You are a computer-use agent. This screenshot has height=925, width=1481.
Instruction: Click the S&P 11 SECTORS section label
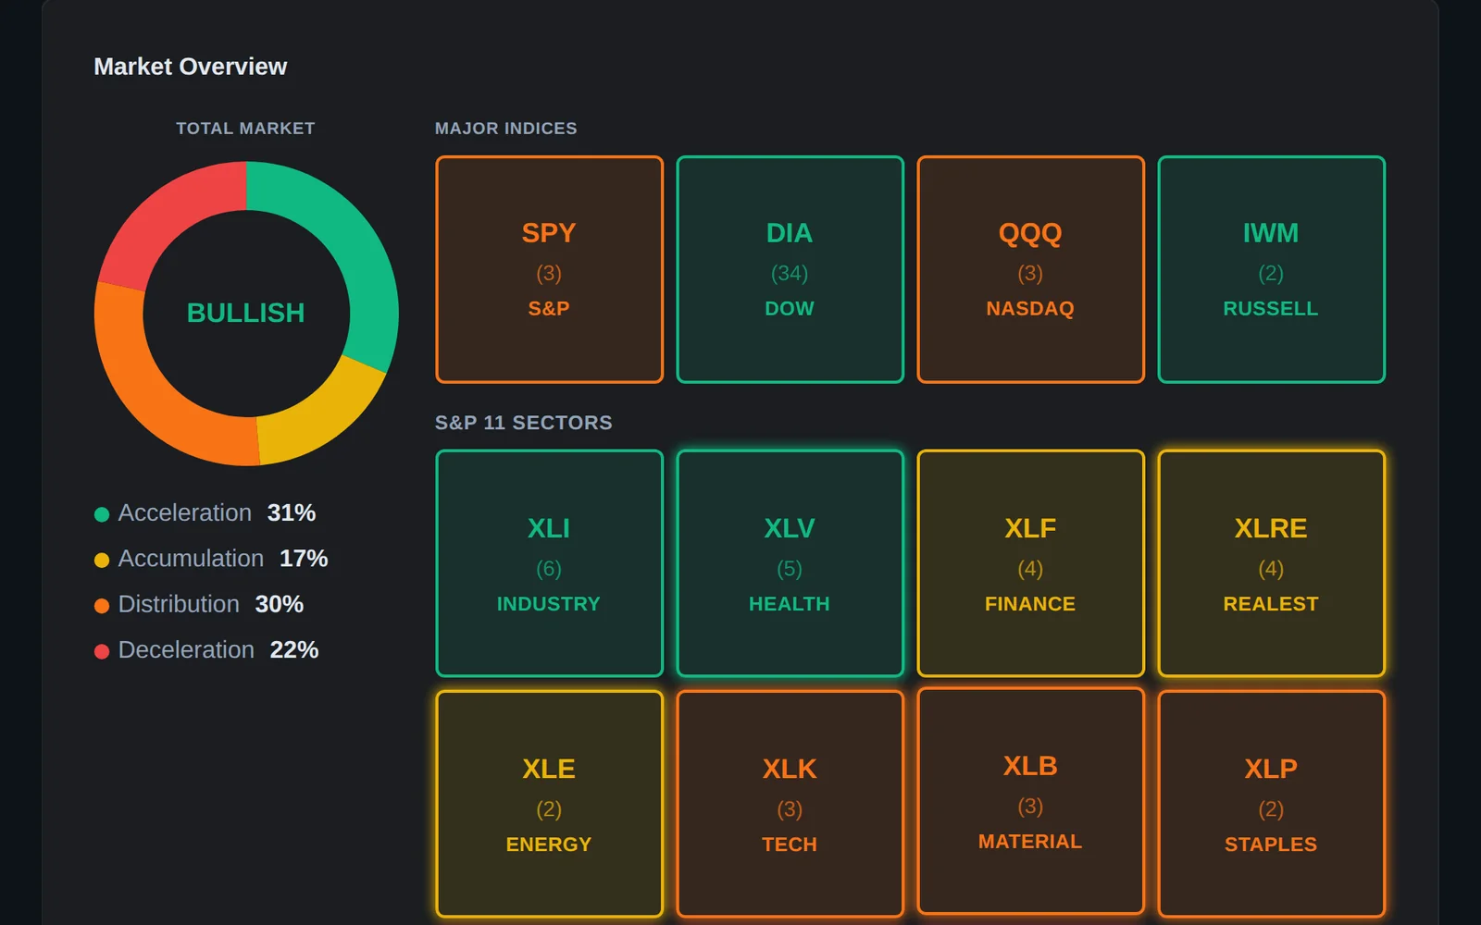524,423
